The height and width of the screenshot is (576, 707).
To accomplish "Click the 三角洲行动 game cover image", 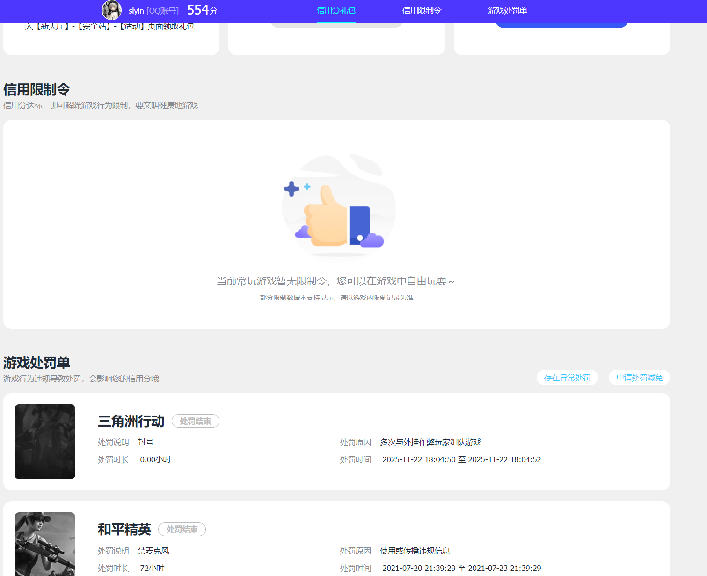I will [x=44, y=441].
